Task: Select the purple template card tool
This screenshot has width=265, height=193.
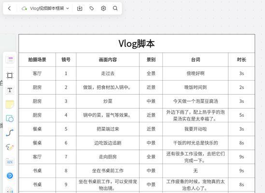Action: pos(10,60)
